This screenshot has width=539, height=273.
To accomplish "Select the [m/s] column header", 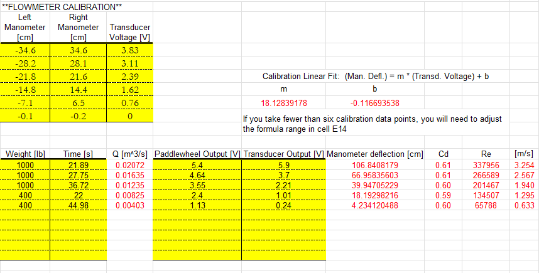I will (x=524, y=154).
